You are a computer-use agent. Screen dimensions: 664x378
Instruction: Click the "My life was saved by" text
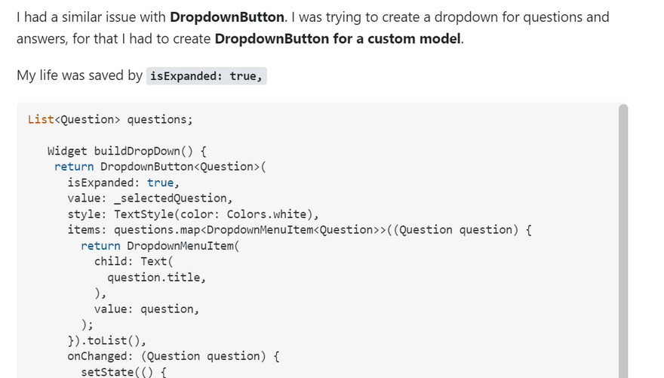[x=79, y=76]
